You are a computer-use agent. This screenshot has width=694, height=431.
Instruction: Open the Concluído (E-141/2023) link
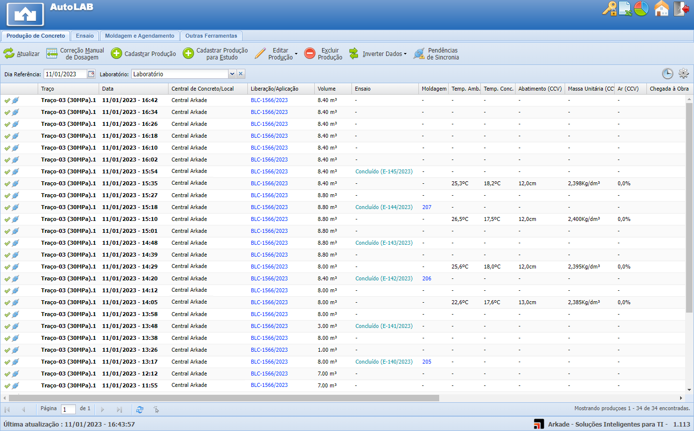384,326
